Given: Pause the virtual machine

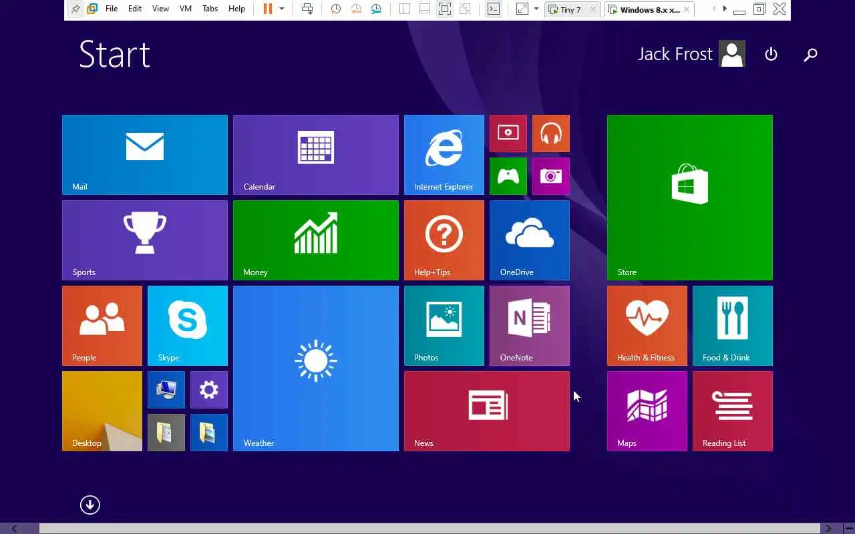Looking at the screenshot, I should coord(268,9).
